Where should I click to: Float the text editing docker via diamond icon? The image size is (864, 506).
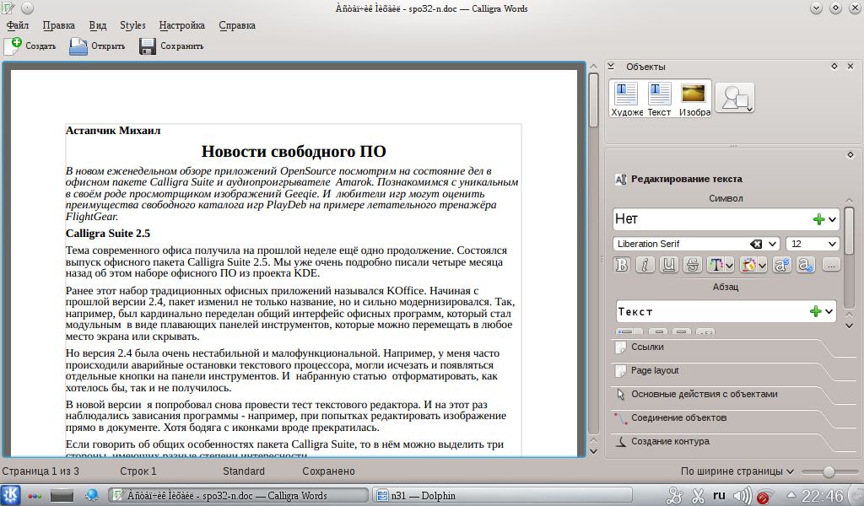click(x=850, y=154)
